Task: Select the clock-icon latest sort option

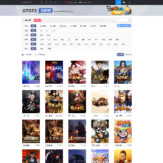Action: [x=40, y=55]
